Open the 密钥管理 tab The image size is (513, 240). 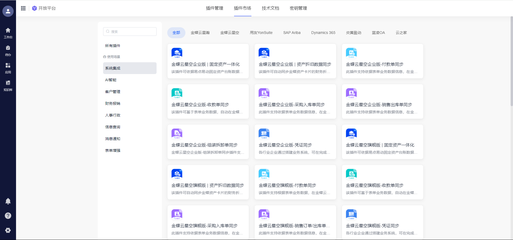click(298, 8)
